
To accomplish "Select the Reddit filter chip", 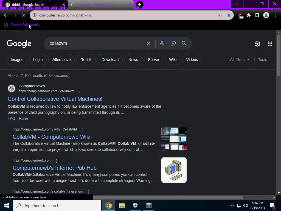I will [86, 60].
